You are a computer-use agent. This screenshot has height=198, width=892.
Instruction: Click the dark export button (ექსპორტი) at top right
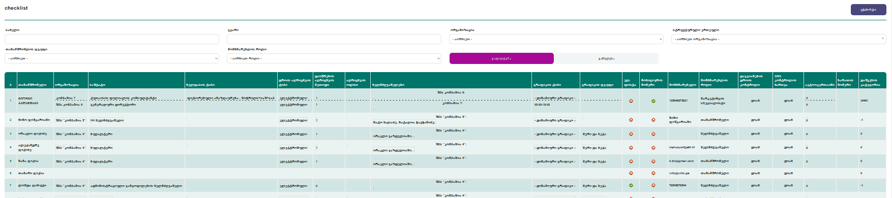point(868,10)
